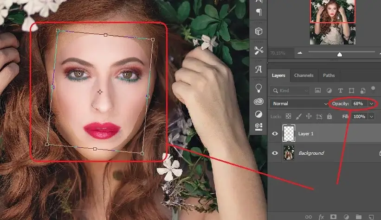Filter layers by smart objects icon
Viewport: 381px width, 220px height.
(362, 90)
